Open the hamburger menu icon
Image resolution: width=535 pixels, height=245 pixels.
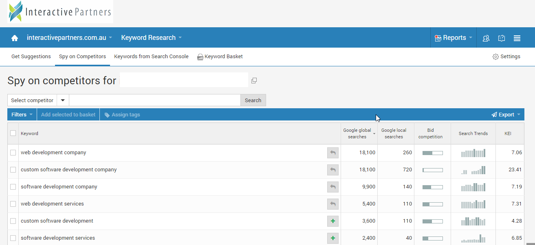pyautogui.click(x=517, y=38)
